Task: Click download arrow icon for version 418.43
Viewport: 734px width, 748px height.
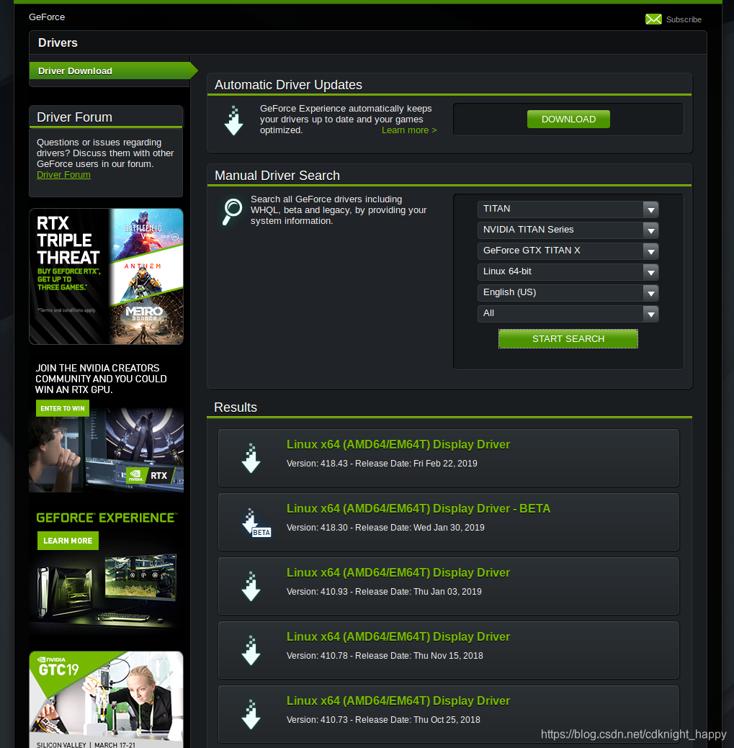Action: coord(251,459)
